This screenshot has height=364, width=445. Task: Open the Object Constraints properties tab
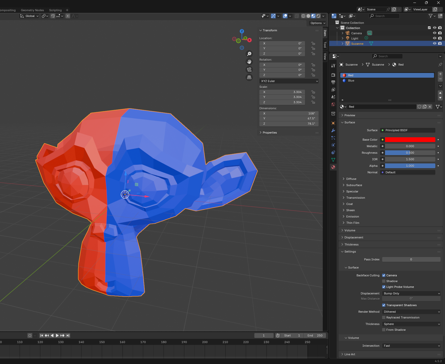point(333,152)
